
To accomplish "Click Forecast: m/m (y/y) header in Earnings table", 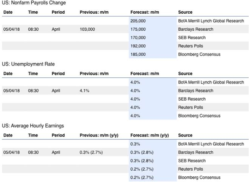I will pyautogui.click(x=150, y=135).
